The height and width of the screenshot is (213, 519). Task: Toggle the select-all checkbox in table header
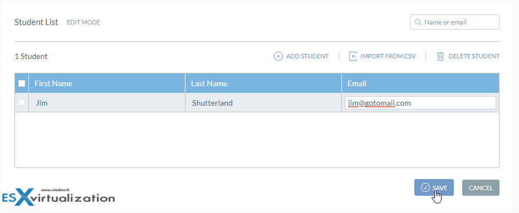[x=22, y=83]
